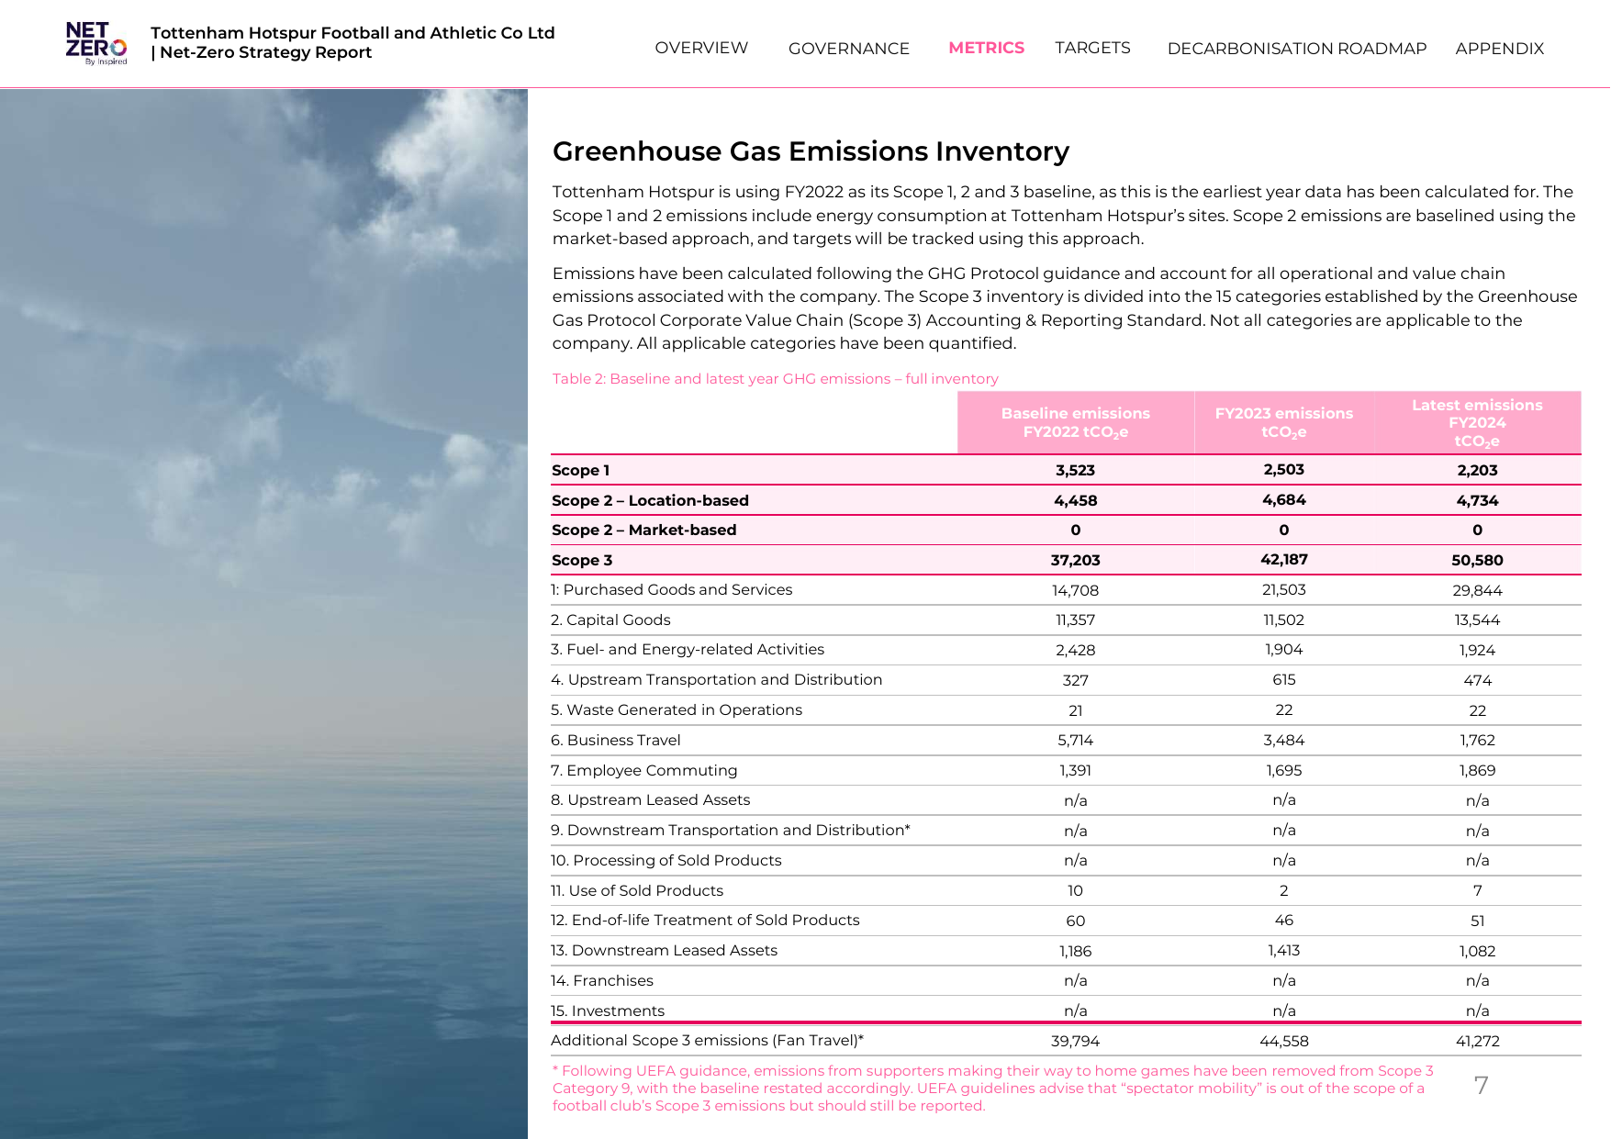The width and height of the screenshot is (1611, 1139).
Task: Select the Greenhouse Gas Emissions Inventory heading
Action: pyautogui.click(x=811, y=151)
